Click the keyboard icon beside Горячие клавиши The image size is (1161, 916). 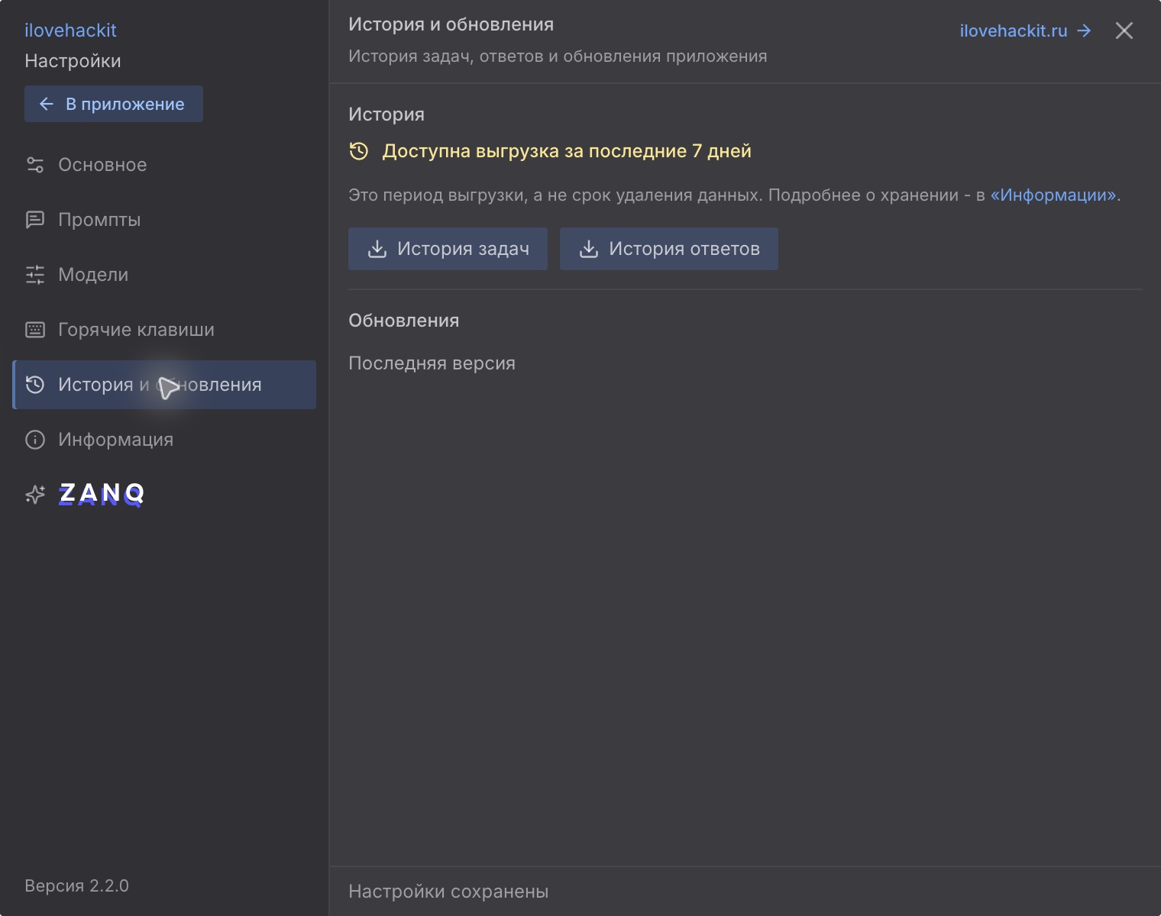pos(35,330)
